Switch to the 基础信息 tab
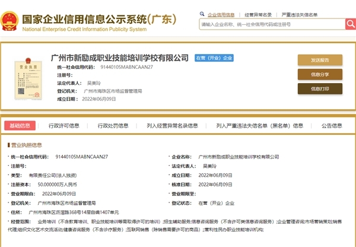The width and height of the screenshot is (356, 247). [x=20, y=126]
